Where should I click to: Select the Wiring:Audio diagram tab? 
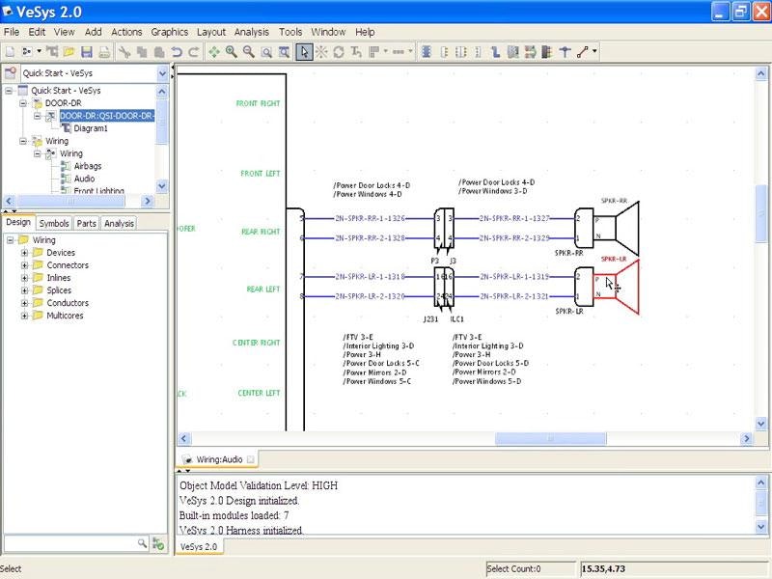tap(219, 459)
